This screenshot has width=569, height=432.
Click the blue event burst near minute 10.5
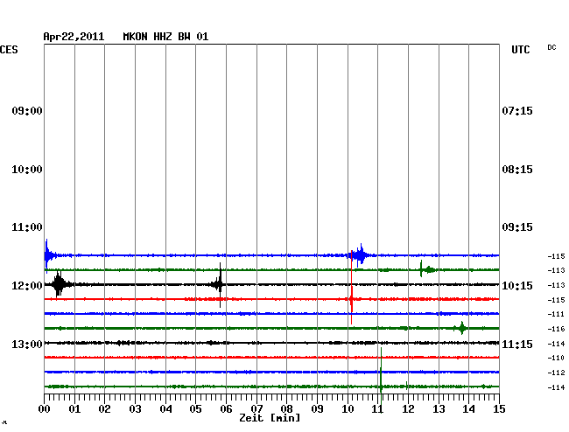point(360,255)
